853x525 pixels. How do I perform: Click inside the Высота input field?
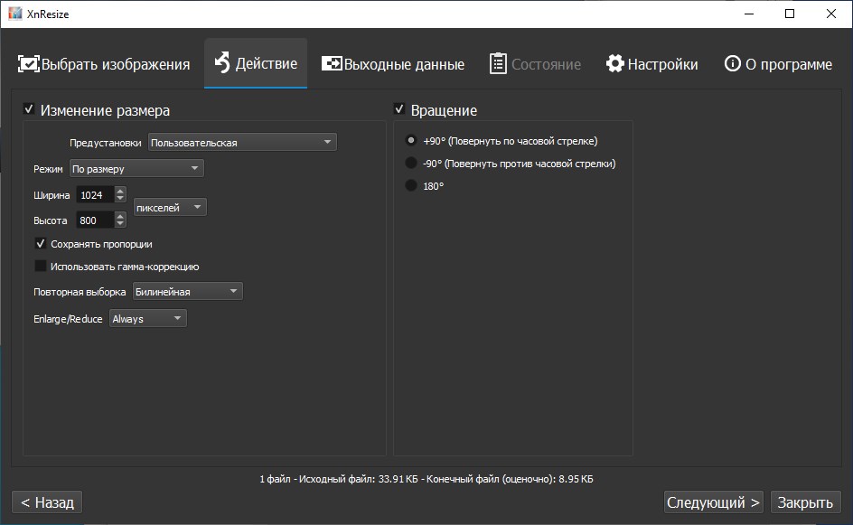point(95,220)
